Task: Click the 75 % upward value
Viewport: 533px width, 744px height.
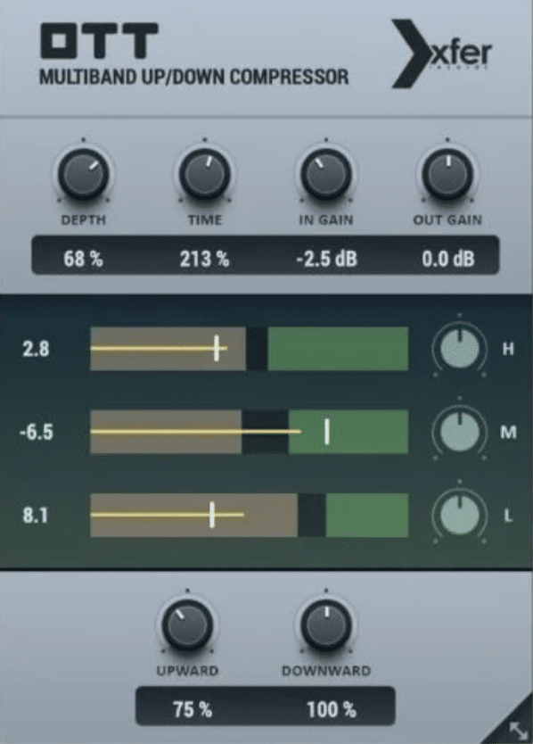Action: (193, 710)
